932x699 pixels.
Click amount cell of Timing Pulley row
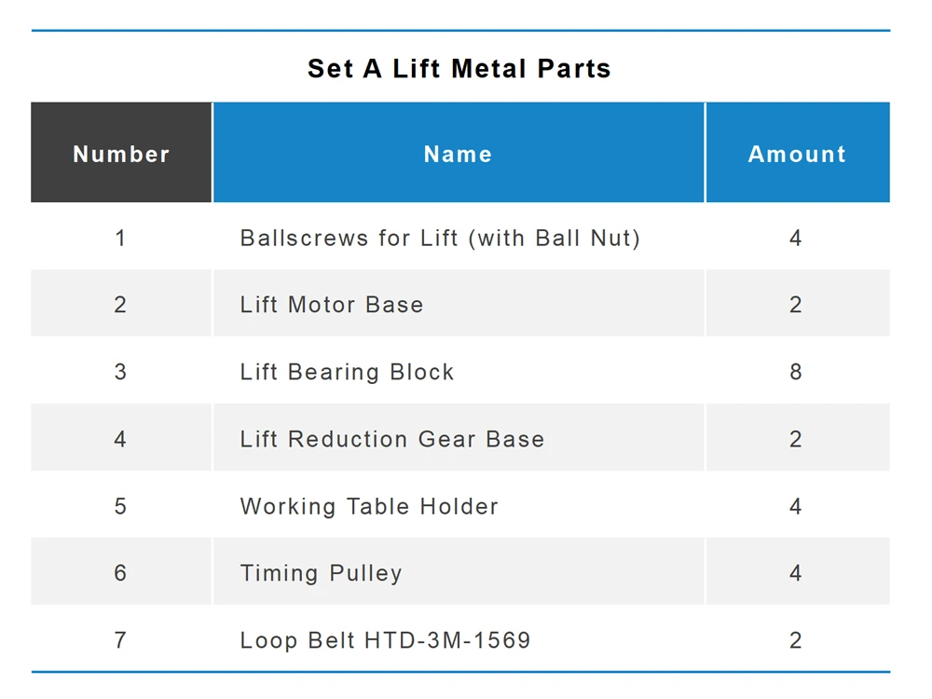click(x=796, y=573)
